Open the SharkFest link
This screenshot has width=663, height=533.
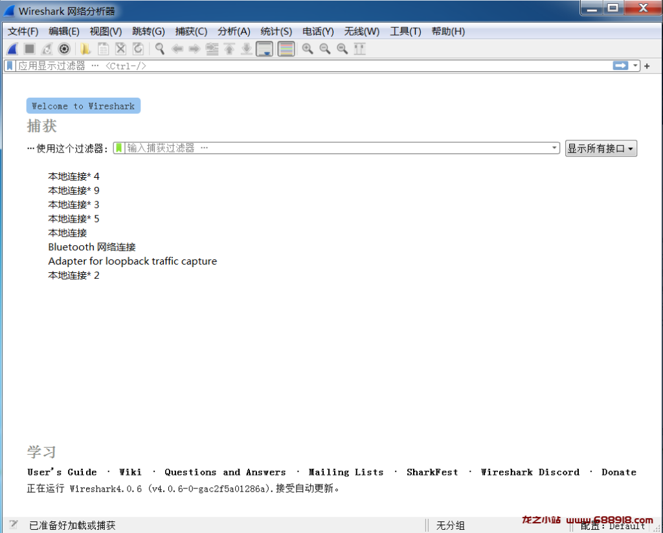432,472
